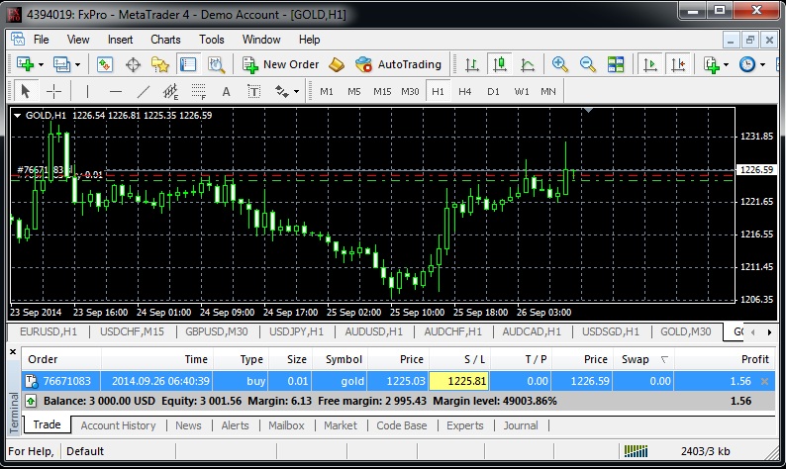The width and height of the screenshot is (786, 469).
Task: Draw a vertical line tool
Action: (87, 91)
